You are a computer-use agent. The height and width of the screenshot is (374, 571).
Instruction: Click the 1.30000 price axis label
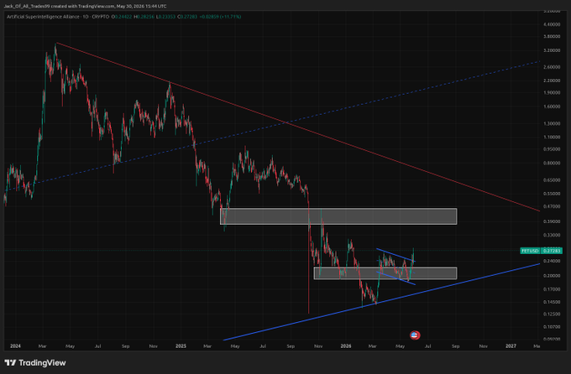(x=552, y=124)
